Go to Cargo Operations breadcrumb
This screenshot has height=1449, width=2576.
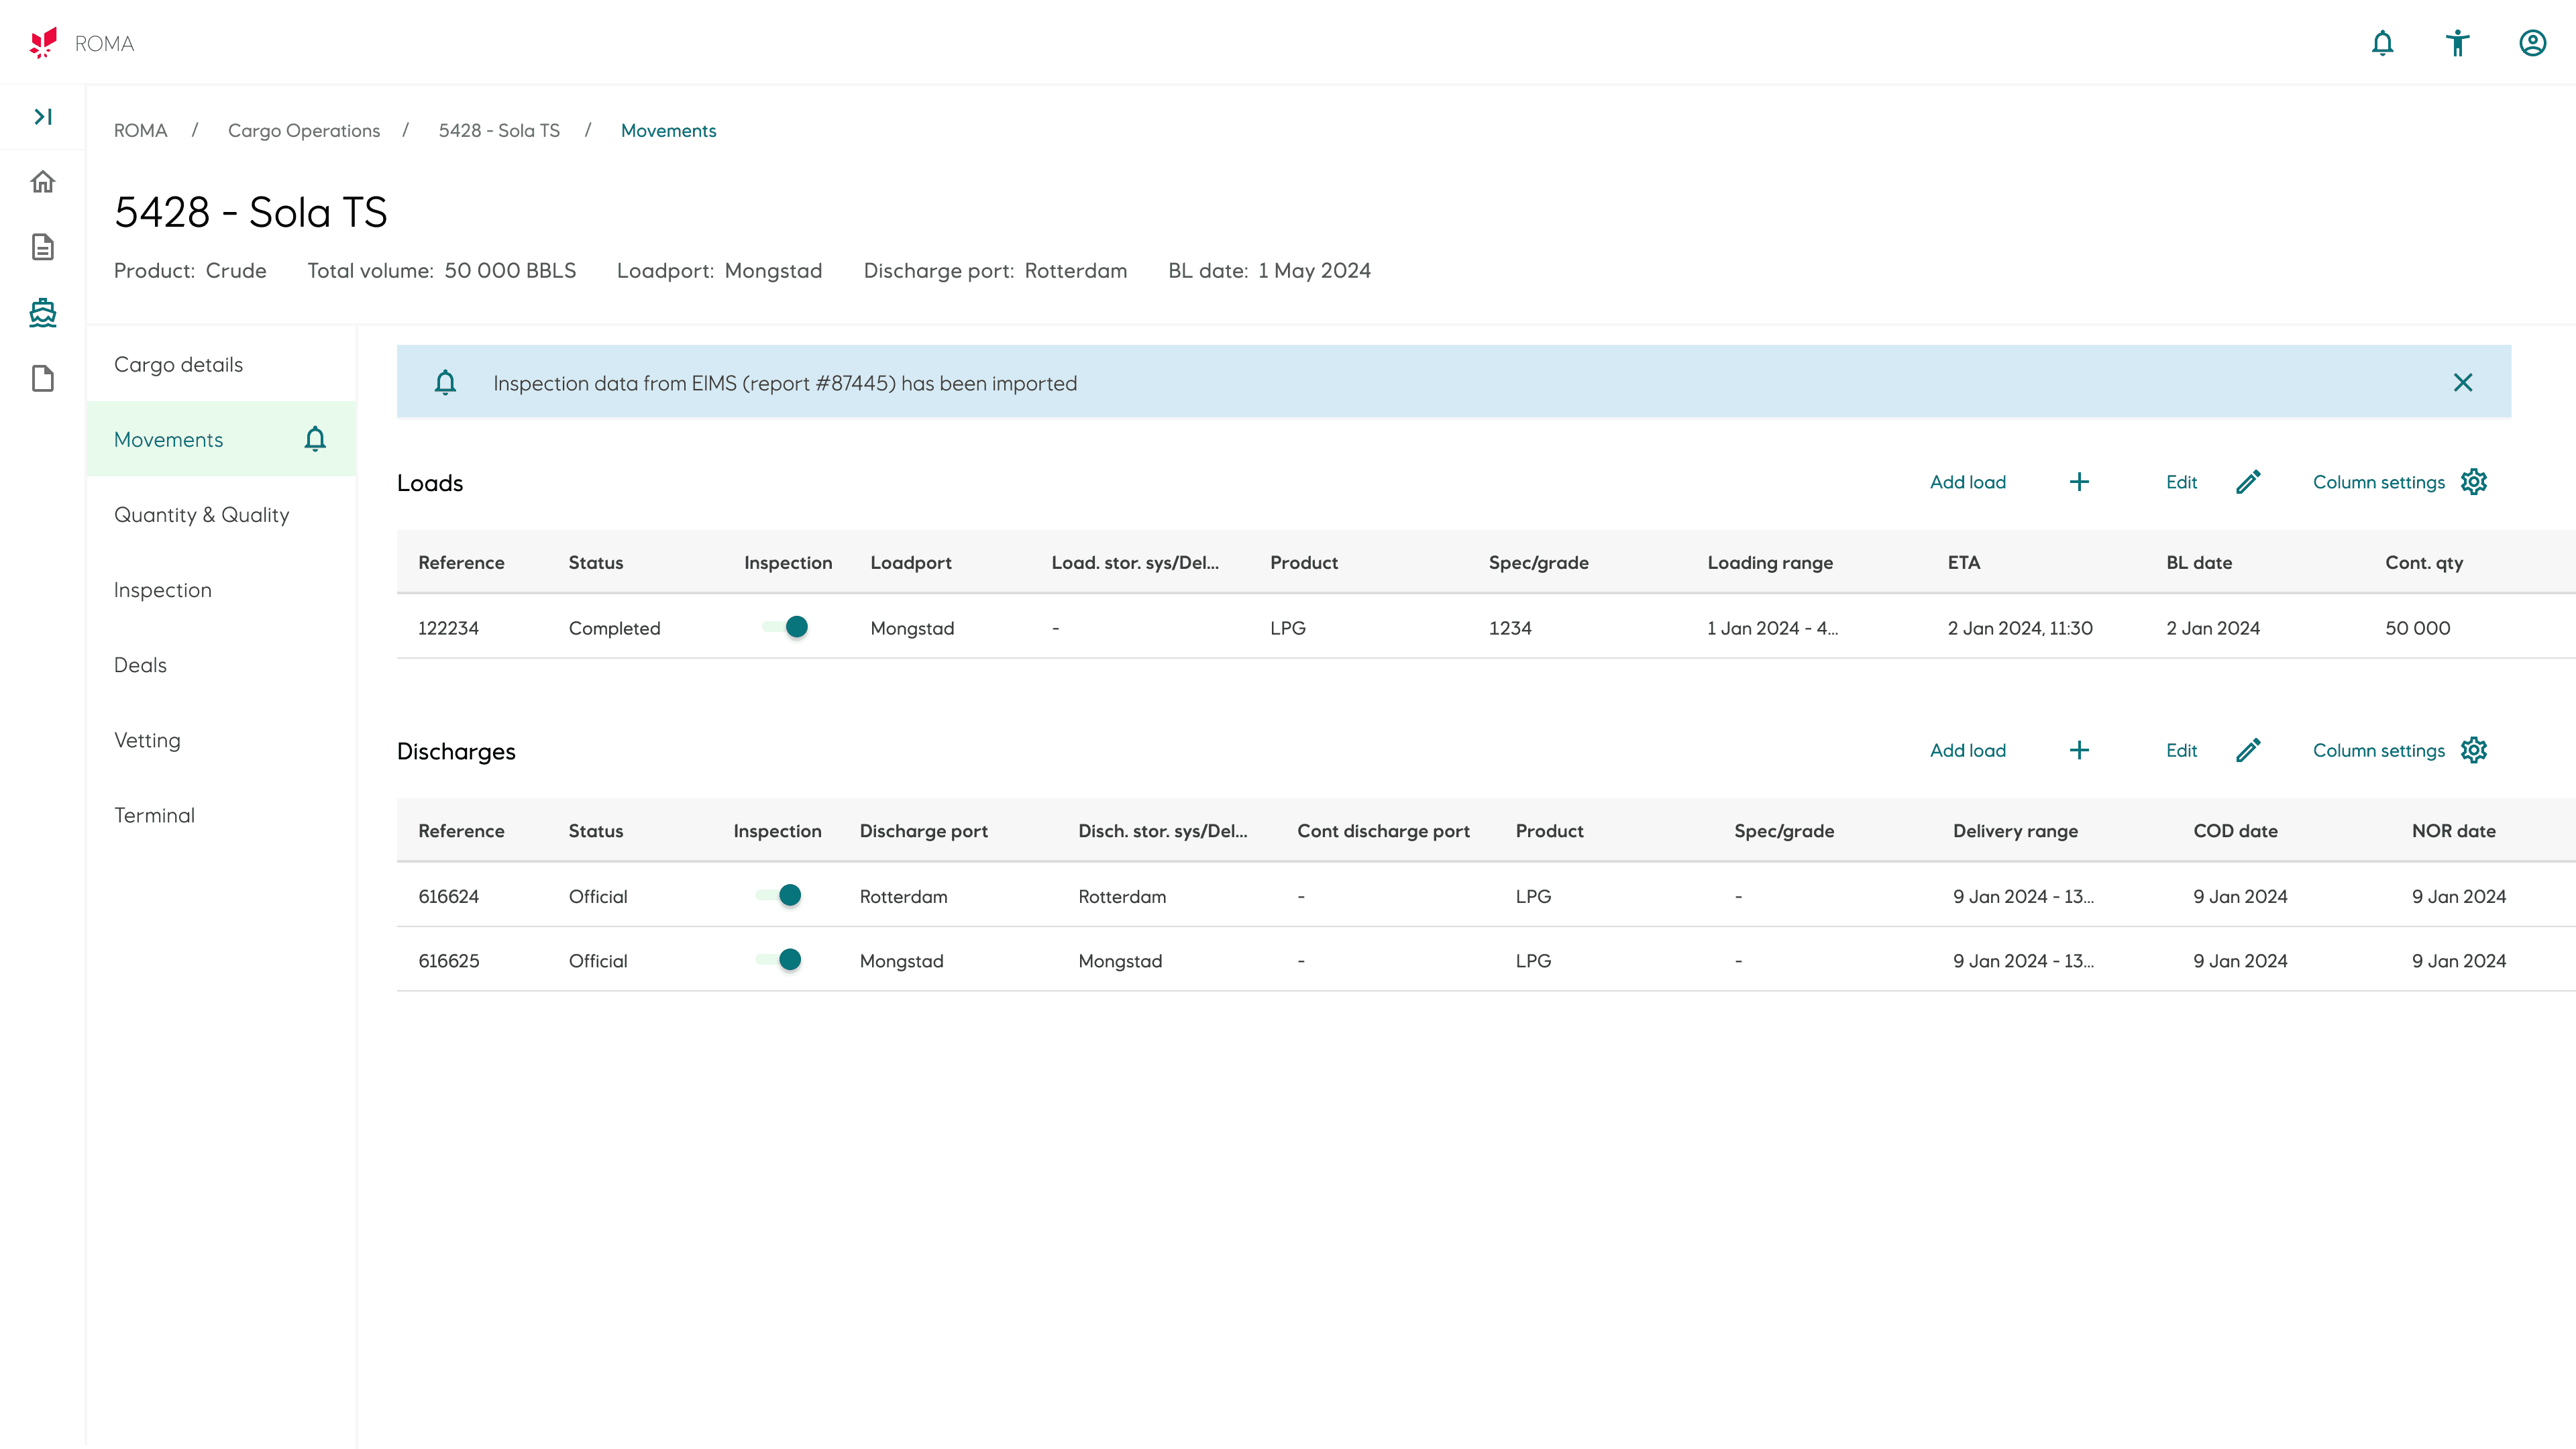(303, 131)
